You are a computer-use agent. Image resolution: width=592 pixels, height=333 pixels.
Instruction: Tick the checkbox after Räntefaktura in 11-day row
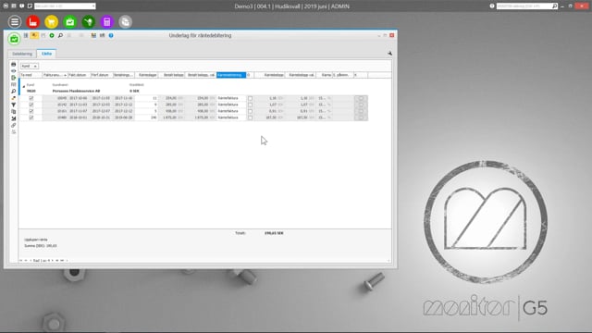tap(250, 98)
